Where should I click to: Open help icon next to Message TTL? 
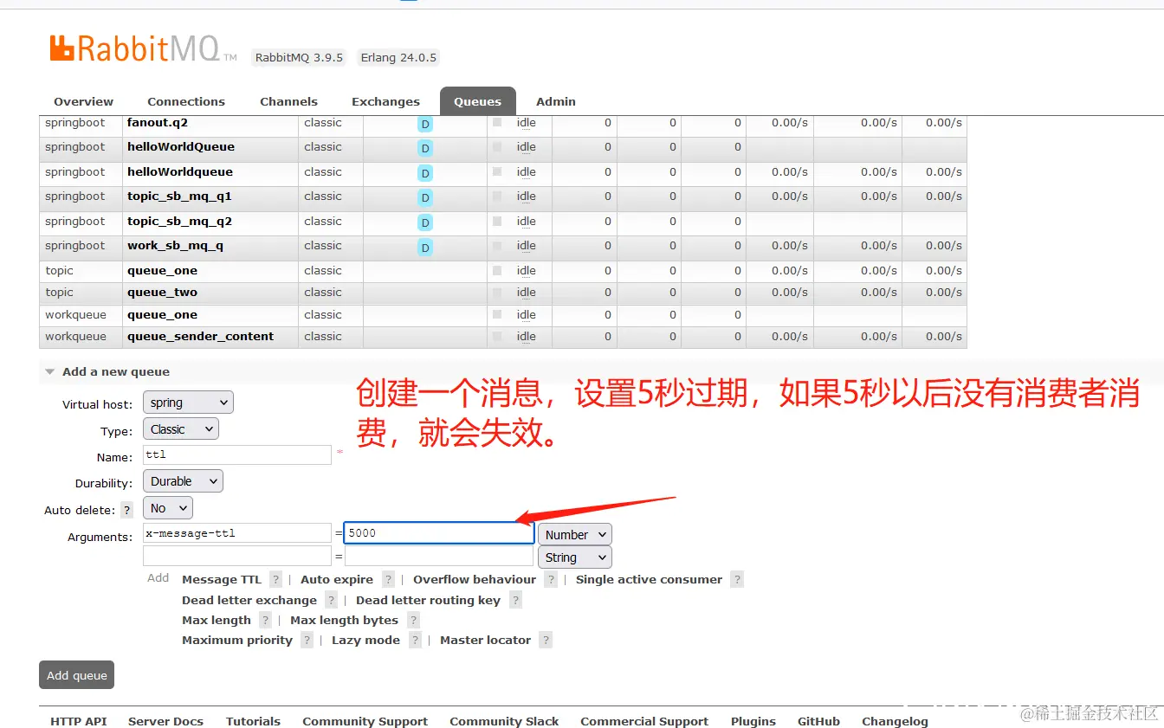pos(275,579)
